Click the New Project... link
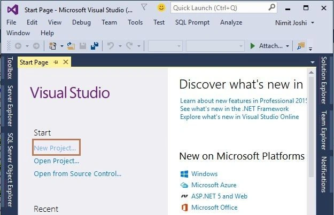This screenshot has width=334, height=215. [55, 148]
